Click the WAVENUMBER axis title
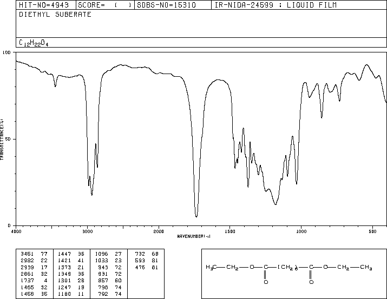Image resolution: width=387 pixels, height=299 pixels. pyautogui.click(x=194, y=236)
